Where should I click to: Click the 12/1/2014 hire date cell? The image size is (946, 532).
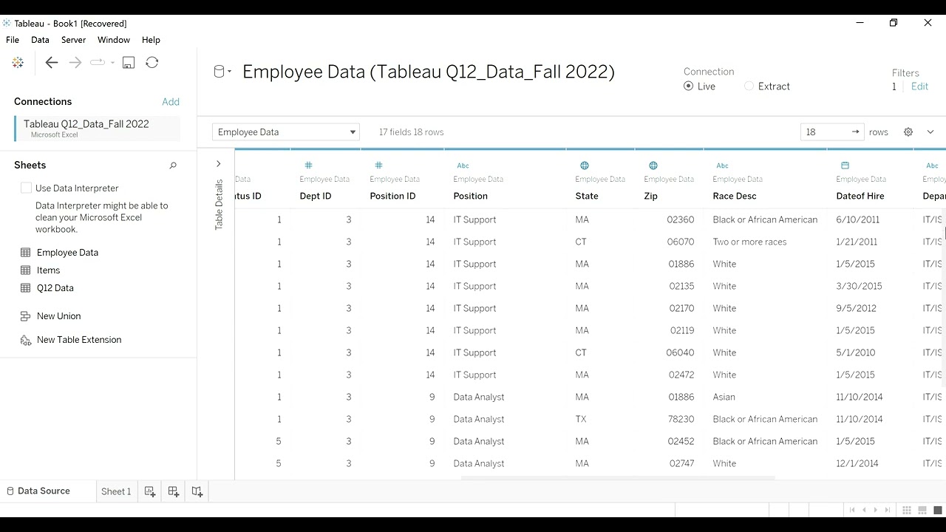tap(857, 463)
